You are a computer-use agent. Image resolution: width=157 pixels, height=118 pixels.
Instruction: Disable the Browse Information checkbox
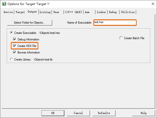pyautogui.click(x=15, y=52)
